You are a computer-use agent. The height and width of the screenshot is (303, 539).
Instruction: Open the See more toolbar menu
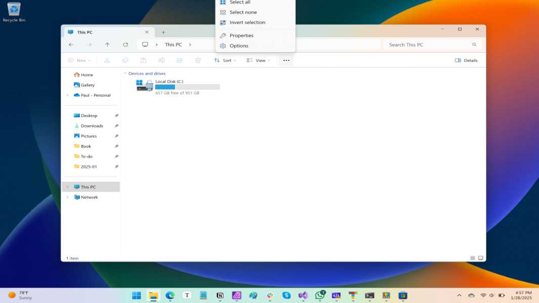pyautogui.click(x=286, y=60)
